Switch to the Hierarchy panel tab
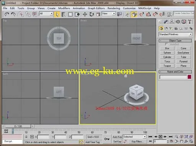 coord(171,22)
